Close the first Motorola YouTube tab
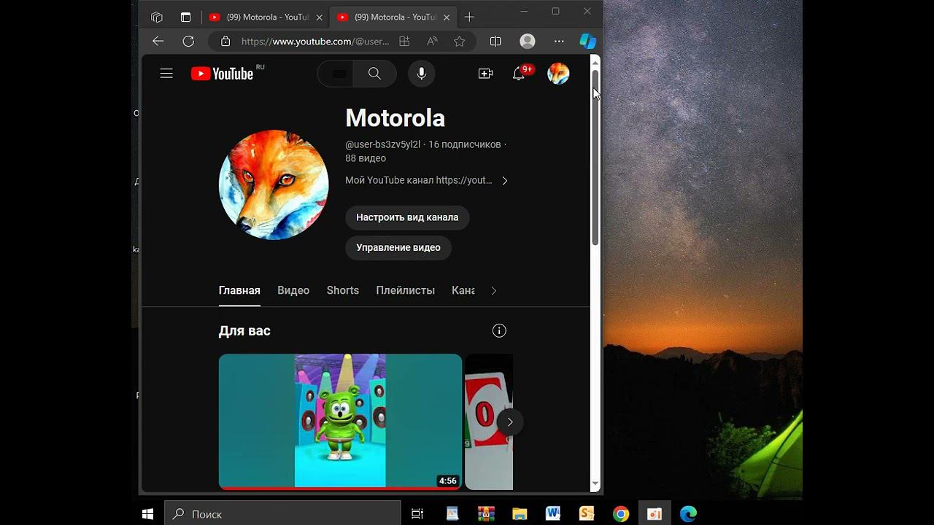This screenshot has width=934, height=525. pos(319,17)
